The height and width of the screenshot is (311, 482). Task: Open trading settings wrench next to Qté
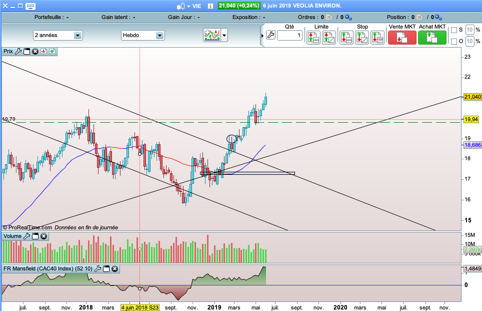[x=270, y=35]
